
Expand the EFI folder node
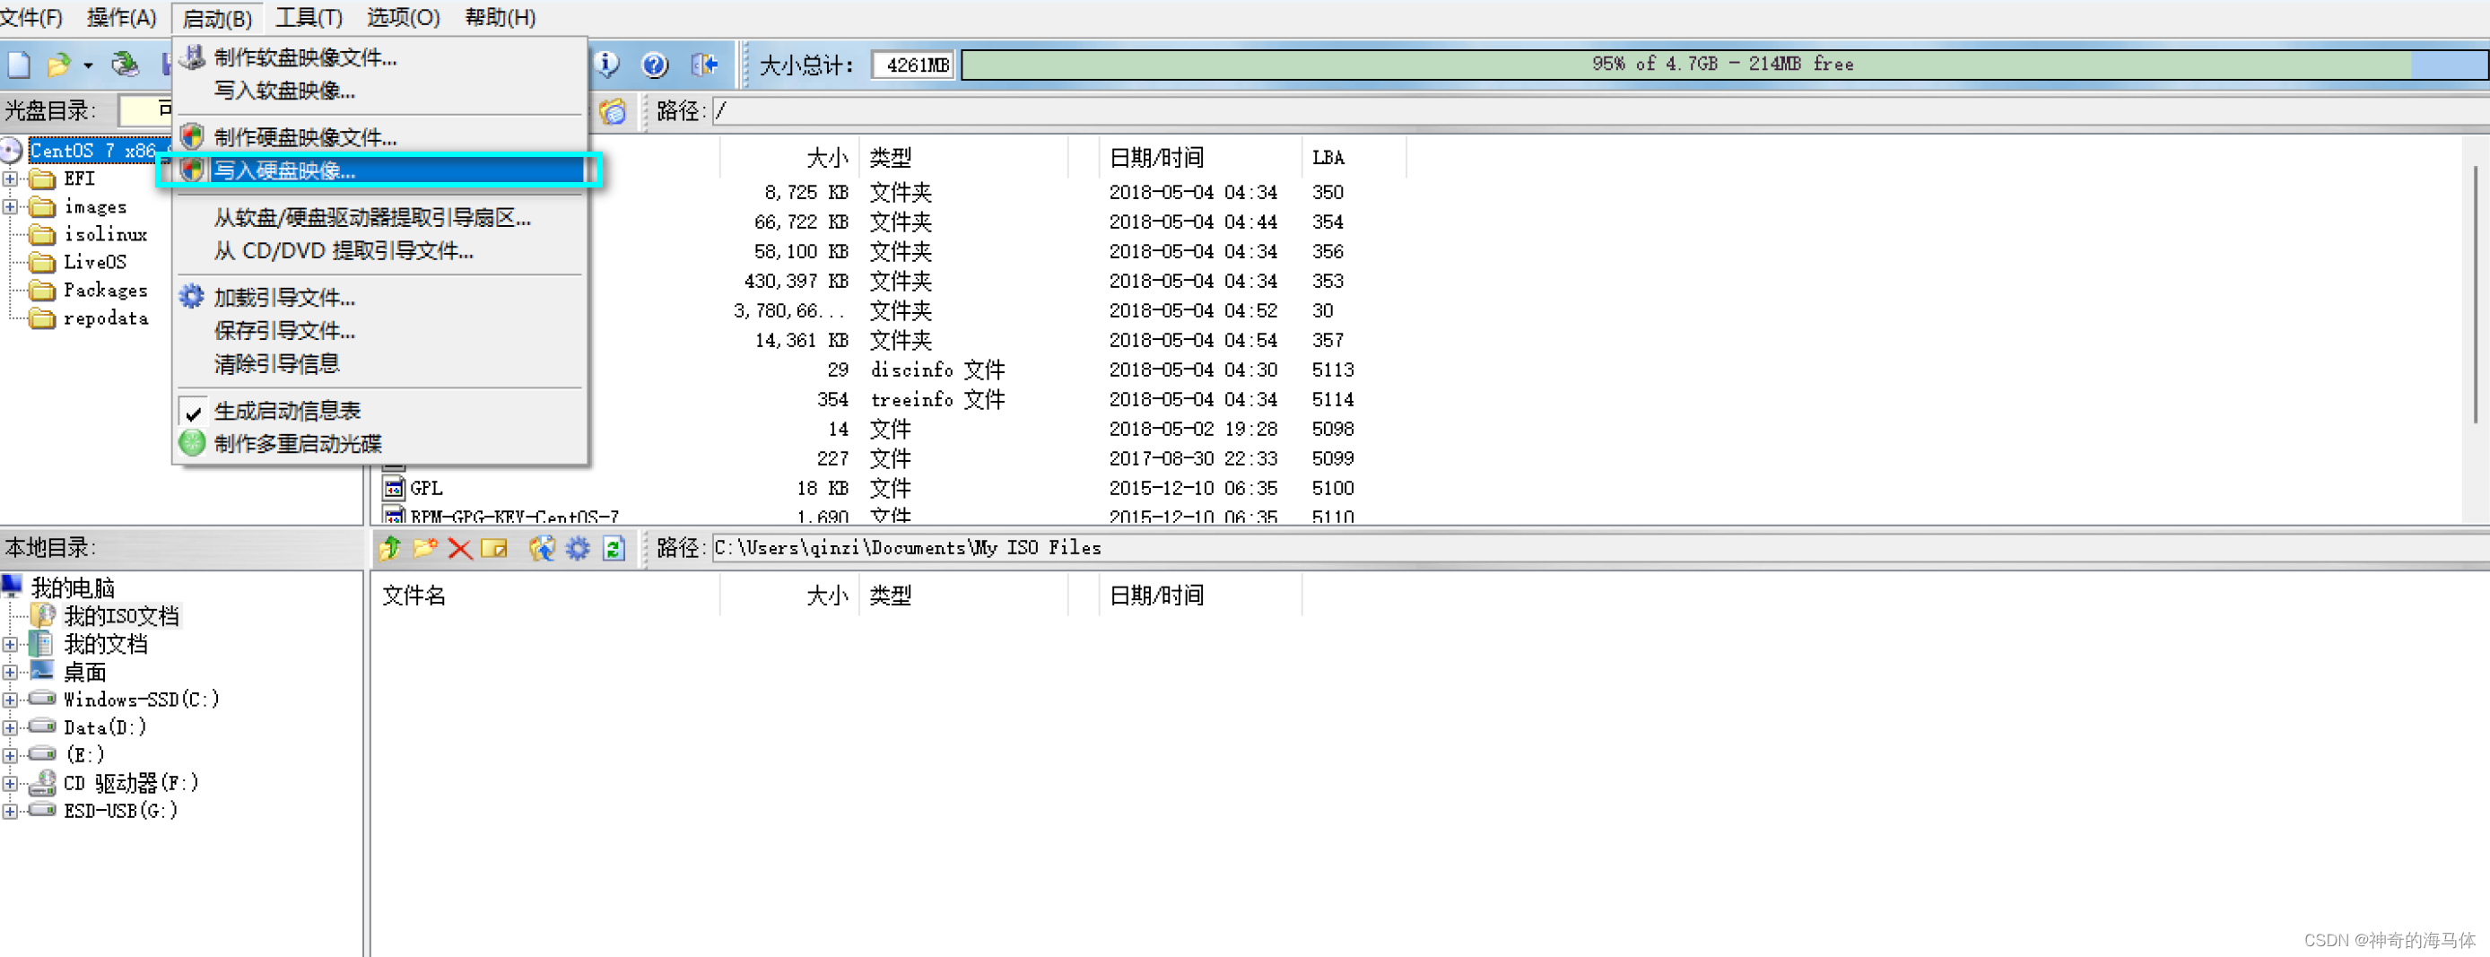[x=11, y=178]
